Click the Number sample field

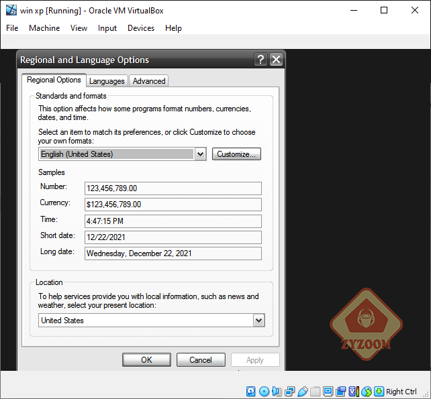click(x=173, y=188)
